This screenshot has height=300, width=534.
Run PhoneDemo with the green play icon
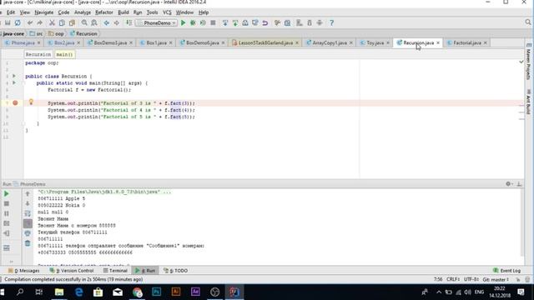[x=184, y=22]
